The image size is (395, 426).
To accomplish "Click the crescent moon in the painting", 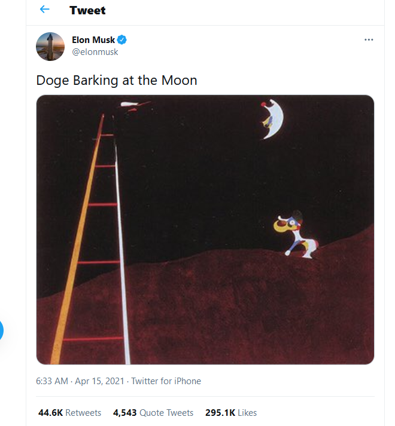I will pyautogui.click(x=272, y=119).
